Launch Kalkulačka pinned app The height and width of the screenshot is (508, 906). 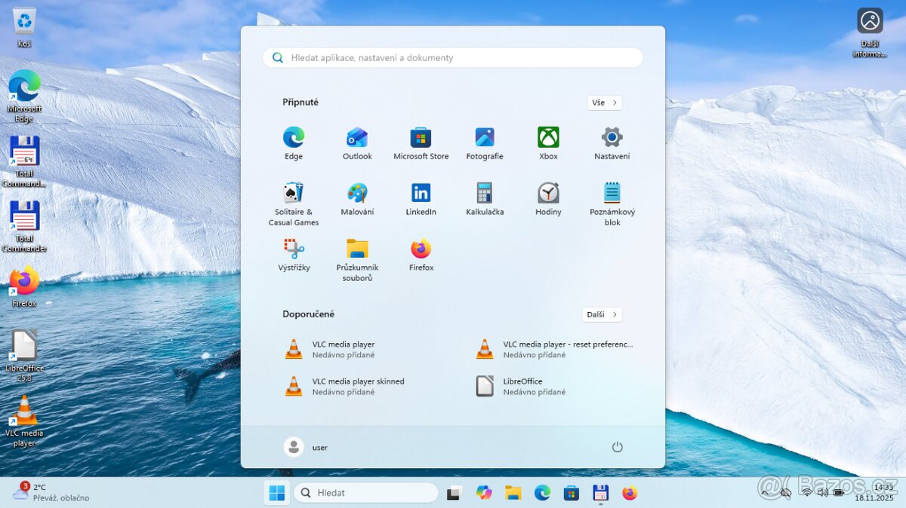coord(484,194)
